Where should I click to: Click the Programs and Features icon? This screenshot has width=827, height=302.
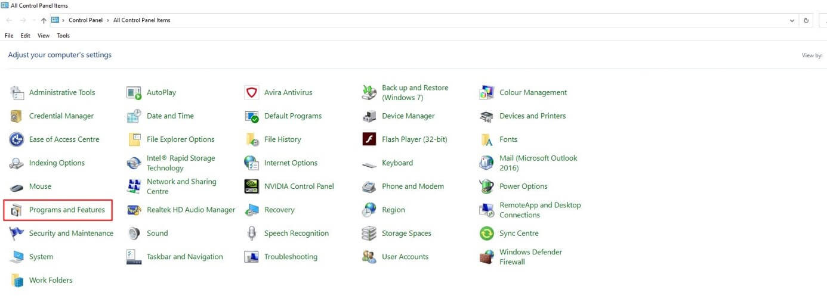coord(17,210)
